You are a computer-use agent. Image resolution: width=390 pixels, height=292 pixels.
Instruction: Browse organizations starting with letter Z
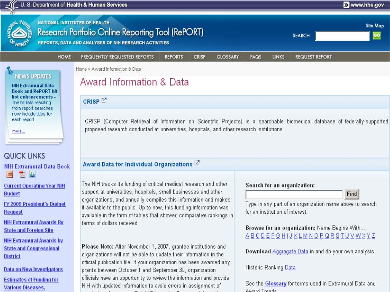click(x=373, y=236)
